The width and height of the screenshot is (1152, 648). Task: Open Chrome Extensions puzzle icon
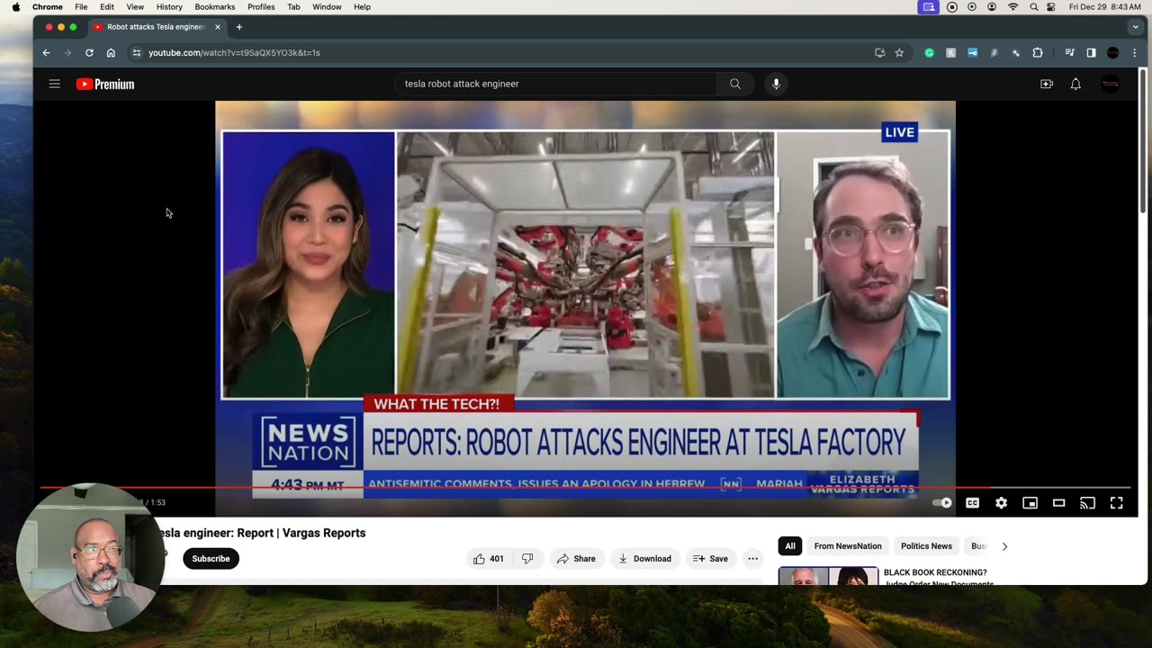pos(1037,53)
